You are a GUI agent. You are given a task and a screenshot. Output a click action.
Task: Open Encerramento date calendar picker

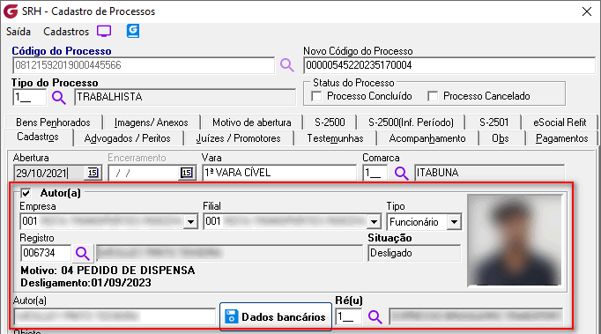tap(187, 173)
